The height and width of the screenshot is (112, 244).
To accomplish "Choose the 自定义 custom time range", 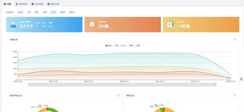I will coord(72,12).
